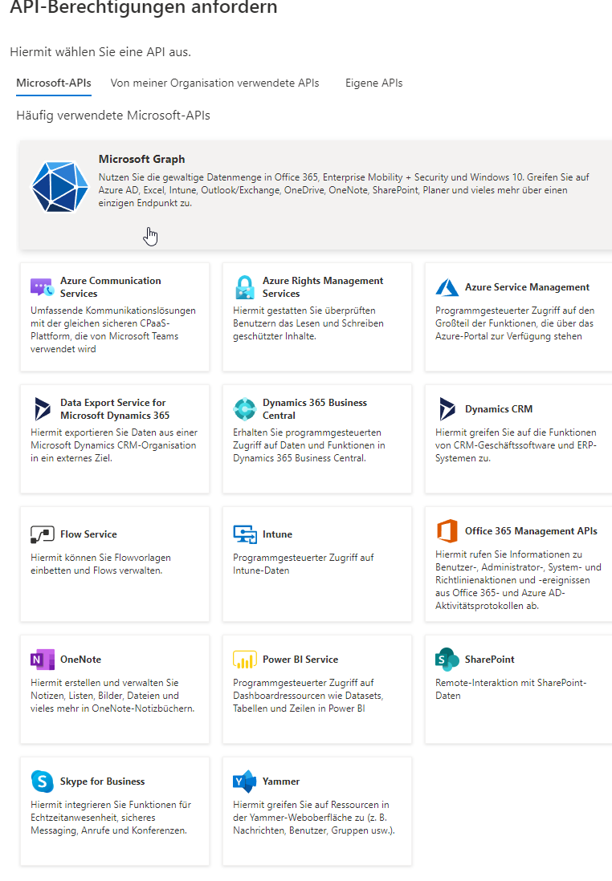
Task: Click the Azure Service Management icon
Action: pos(447,287)
